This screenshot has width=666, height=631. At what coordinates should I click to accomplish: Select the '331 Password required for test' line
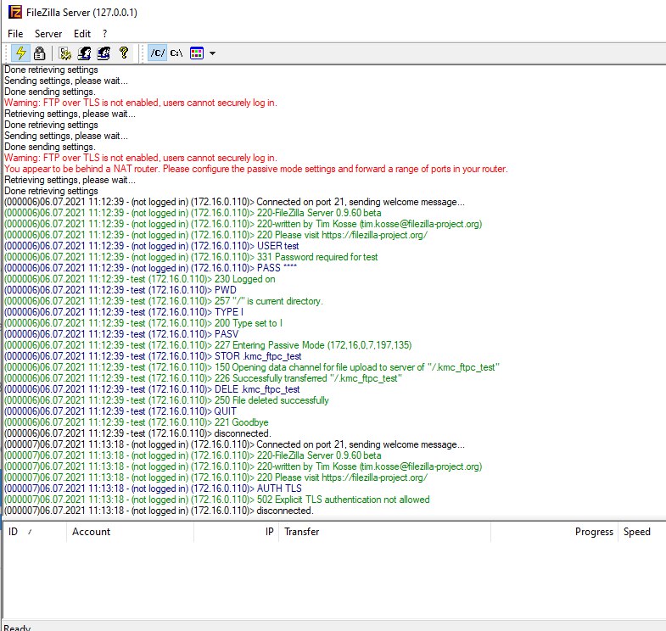(x=191, y=257)
